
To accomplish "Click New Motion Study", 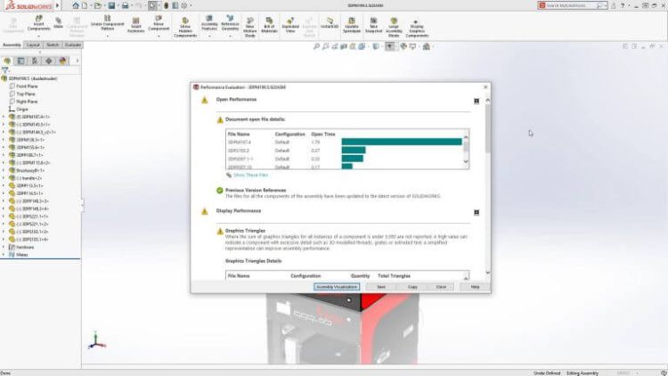I will tap(250, 28).
